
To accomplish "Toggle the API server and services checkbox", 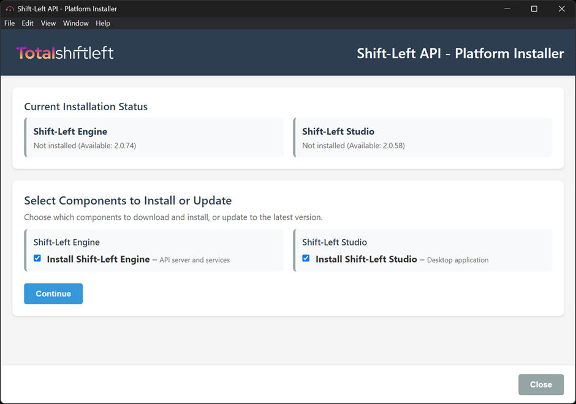I will [37, 258].
